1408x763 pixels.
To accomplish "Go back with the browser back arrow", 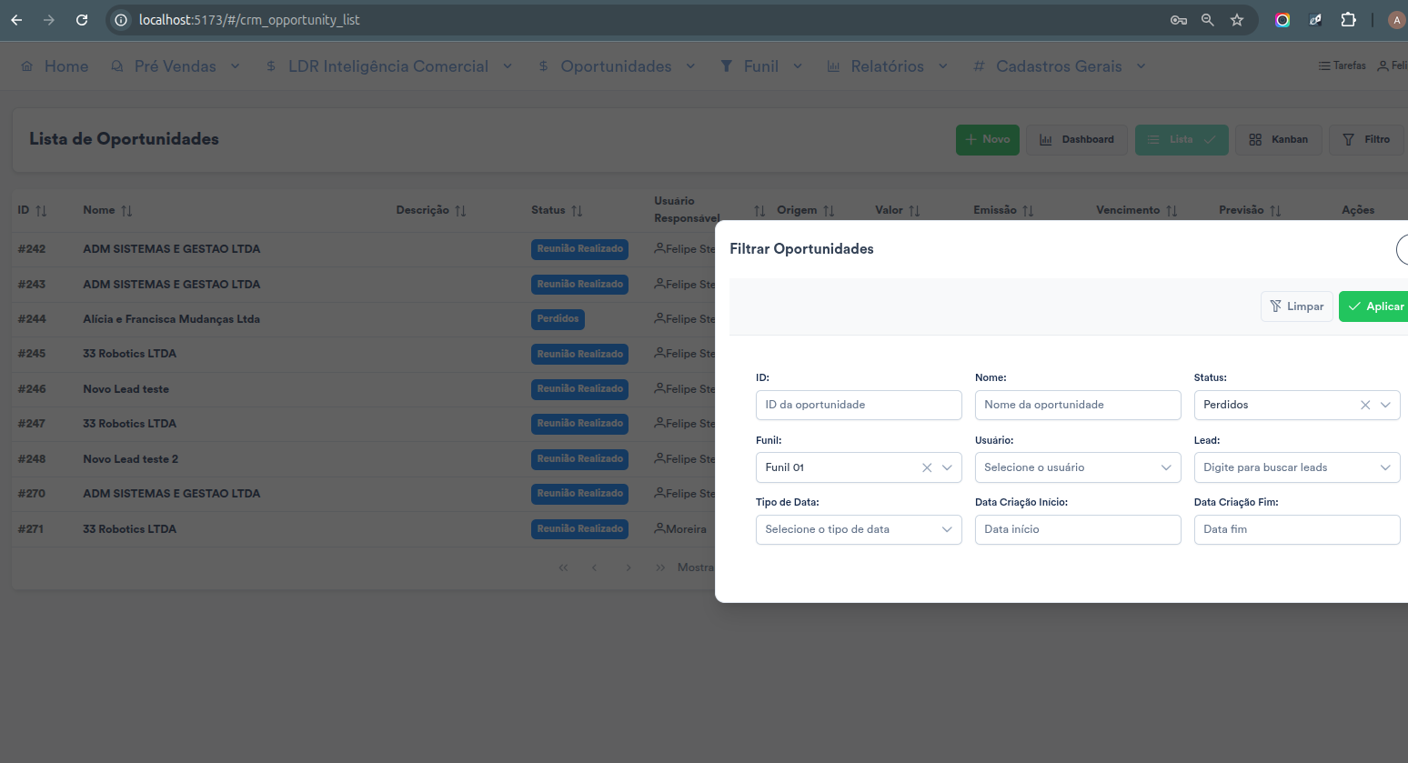I will (x=16, y=19).
